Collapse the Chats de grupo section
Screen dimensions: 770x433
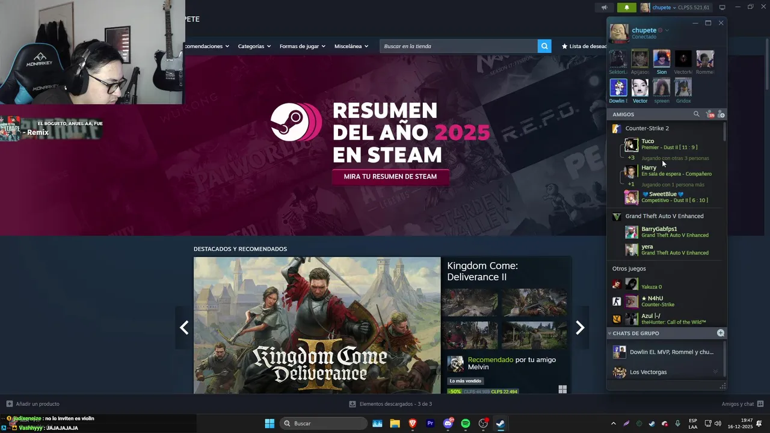609,333
